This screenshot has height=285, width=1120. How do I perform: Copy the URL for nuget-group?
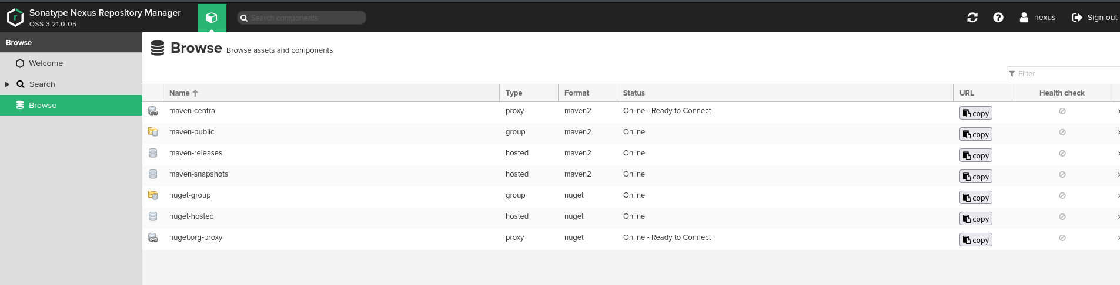tap(976, 198)
